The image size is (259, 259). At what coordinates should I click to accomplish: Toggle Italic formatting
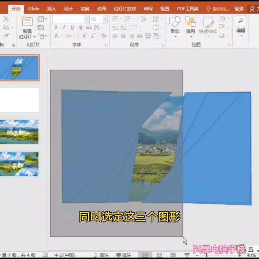pos(64,27)
